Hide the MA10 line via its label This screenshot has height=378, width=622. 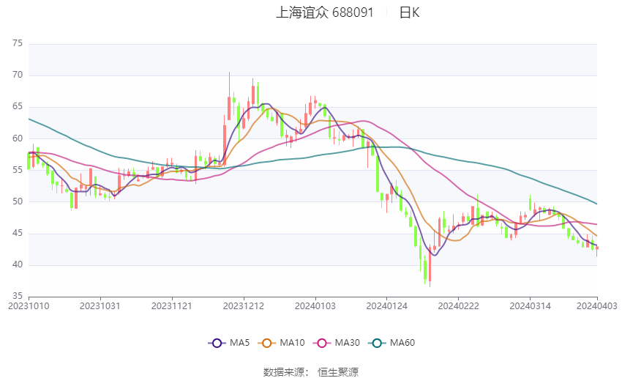tap(293, 343)
